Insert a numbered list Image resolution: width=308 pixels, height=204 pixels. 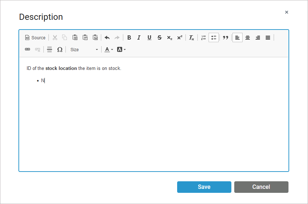tap(204, 37)
